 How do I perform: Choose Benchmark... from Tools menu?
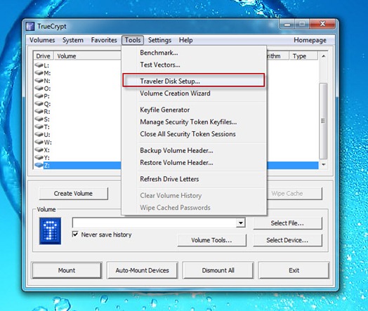(194, 53)
